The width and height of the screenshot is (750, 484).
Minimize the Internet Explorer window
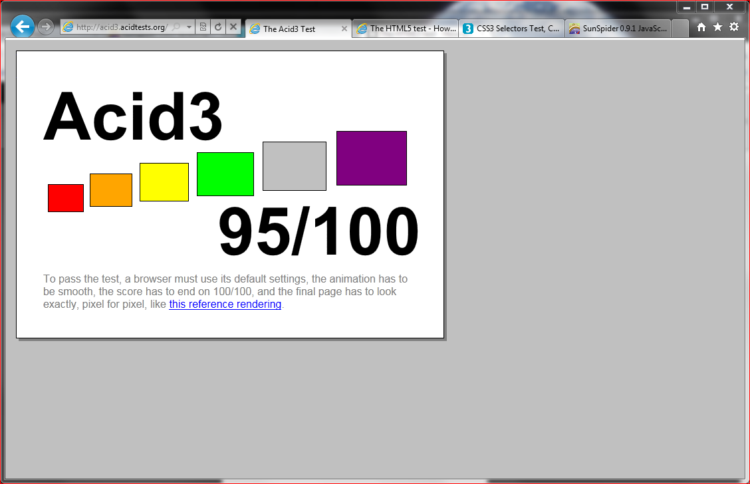coord(686,7)
